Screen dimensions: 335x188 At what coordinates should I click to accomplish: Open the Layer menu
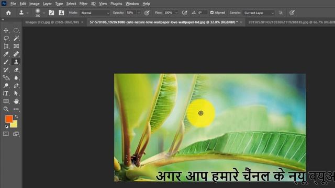pos(47,4)
